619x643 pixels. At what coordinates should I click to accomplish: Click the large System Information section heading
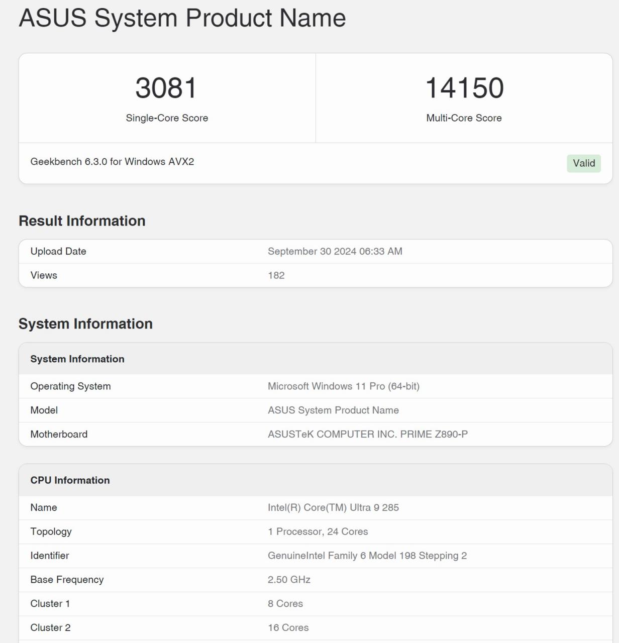pyautogui.click(x=85, y=324)
